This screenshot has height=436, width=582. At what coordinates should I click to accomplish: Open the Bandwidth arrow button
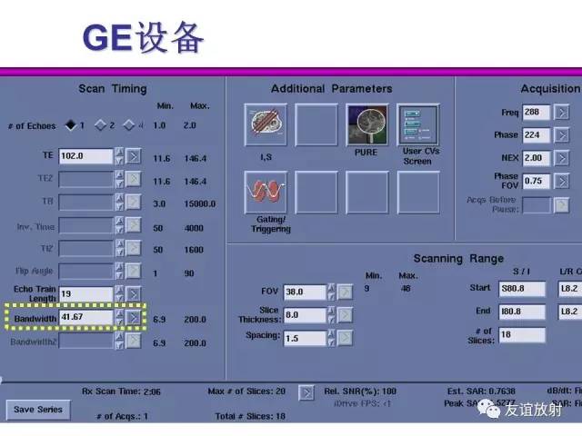[134, 317]
